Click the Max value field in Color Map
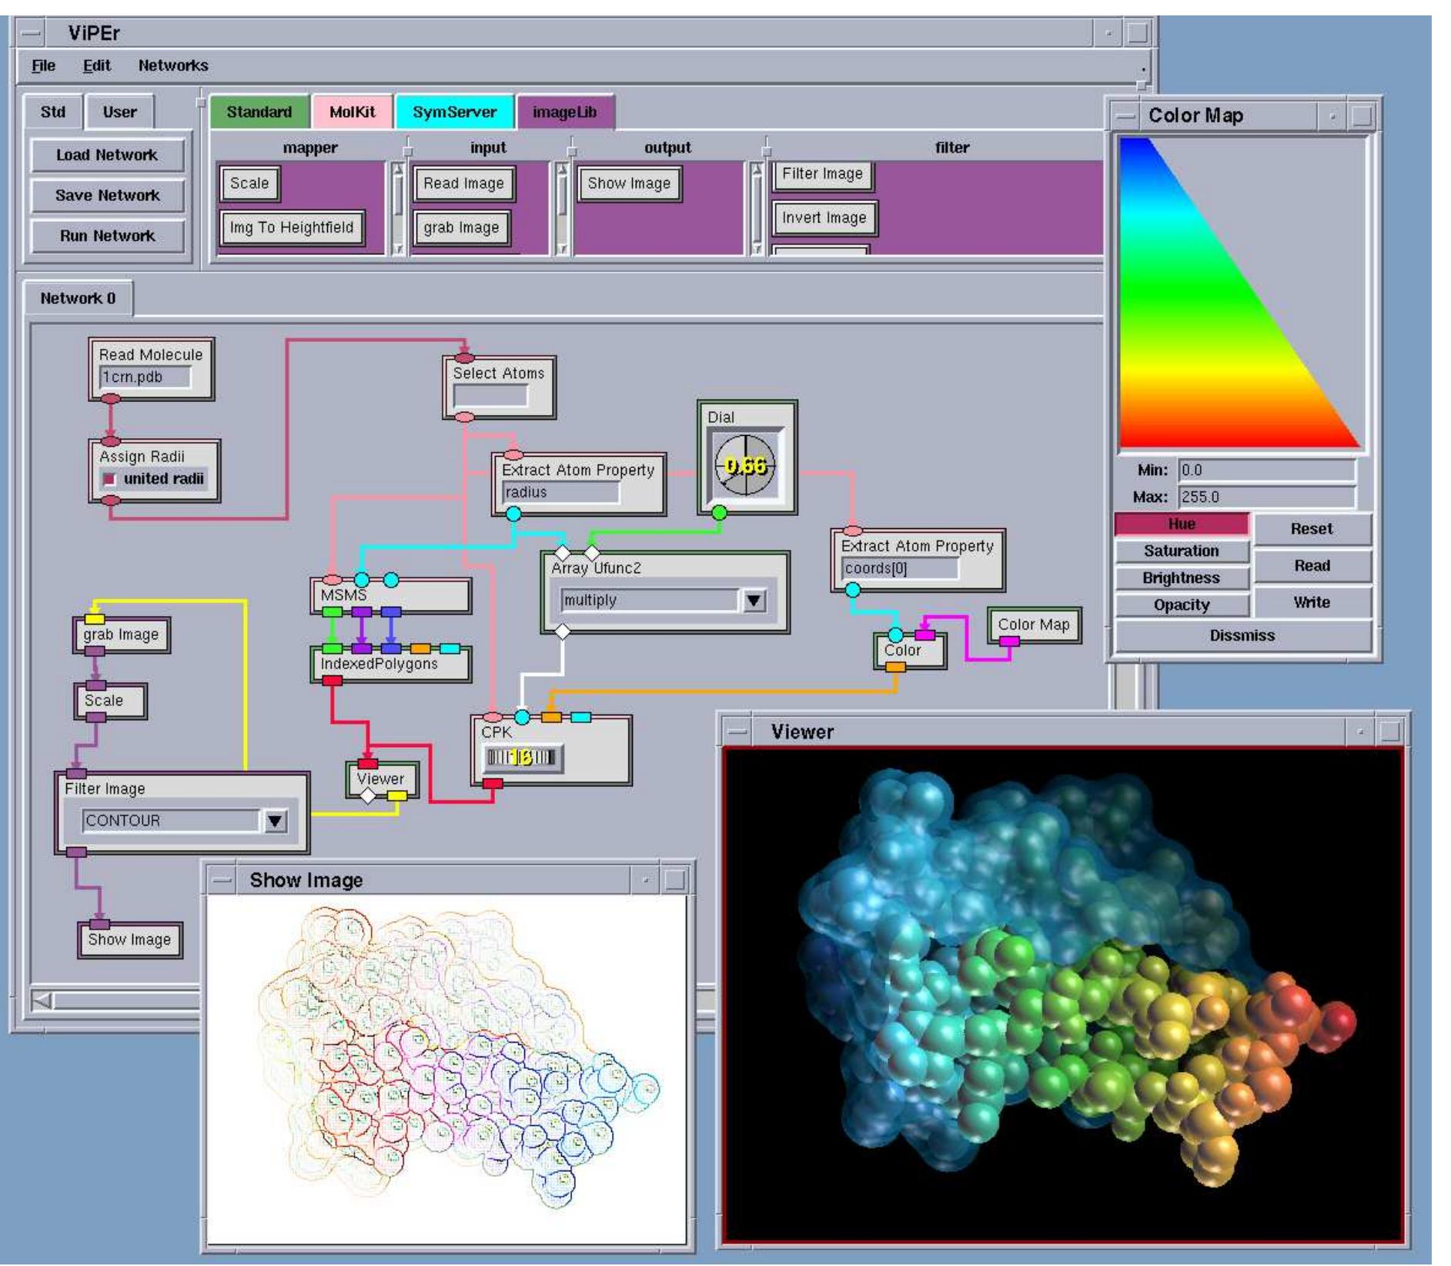 (x=1266, y=497)
